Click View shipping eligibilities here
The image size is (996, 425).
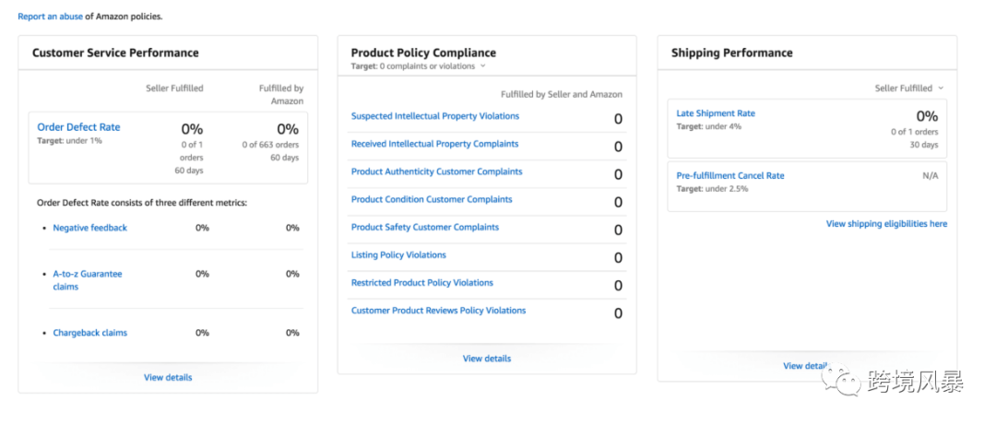pos(886,224)
